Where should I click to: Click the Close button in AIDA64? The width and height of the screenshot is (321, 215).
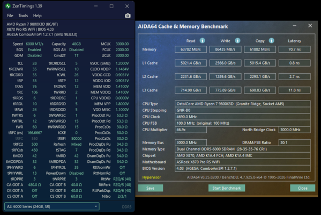[x=303, y=188]
